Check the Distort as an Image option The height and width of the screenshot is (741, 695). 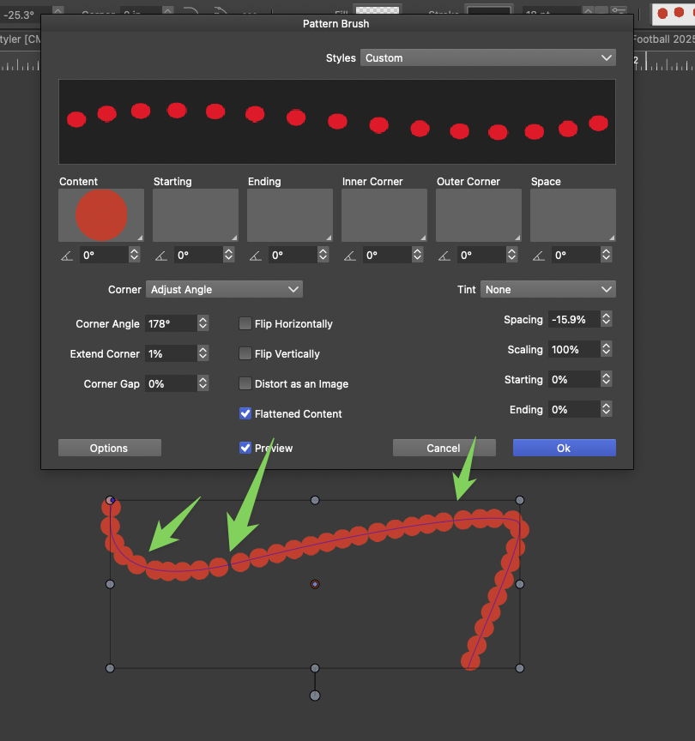245,384
